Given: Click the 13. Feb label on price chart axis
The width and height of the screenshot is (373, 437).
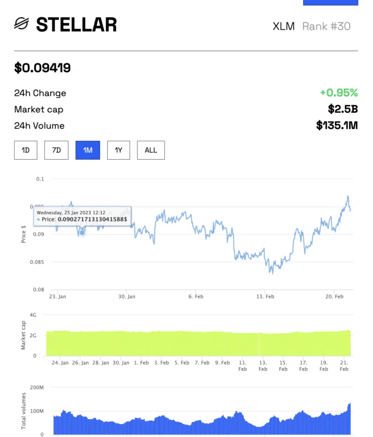Looking at the screenshot, I should 266,296.
